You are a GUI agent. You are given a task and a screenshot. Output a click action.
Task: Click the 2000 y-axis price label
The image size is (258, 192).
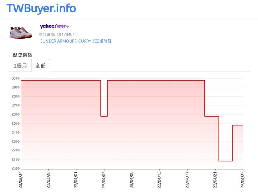[x=15, y=169]
